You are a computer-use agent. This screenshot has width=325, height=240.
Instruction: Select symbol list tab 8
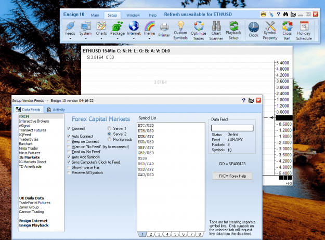point(200,234)
